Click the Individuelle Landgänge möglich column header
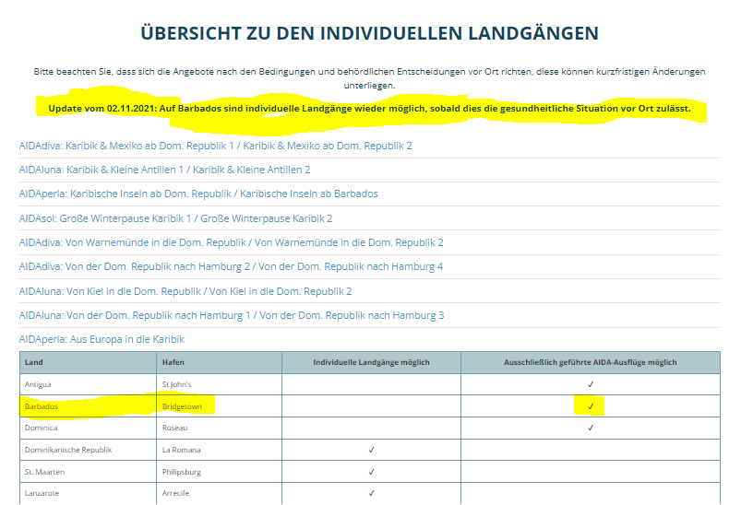The width and height of the screenshot is (753, 505). 371,362
